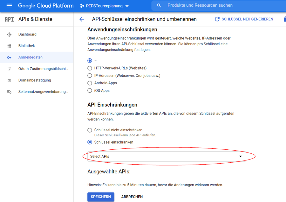Choose iOS-Apps restriction
This screenshot has height=202, width=286.
[90, 91]
